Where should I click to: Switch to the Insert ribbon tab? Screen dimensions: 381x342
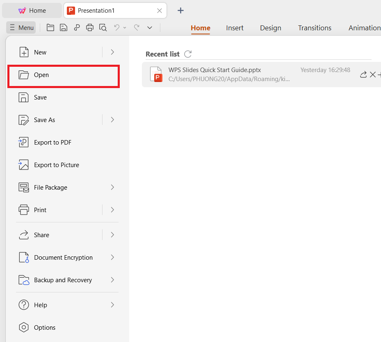point(235,28)
